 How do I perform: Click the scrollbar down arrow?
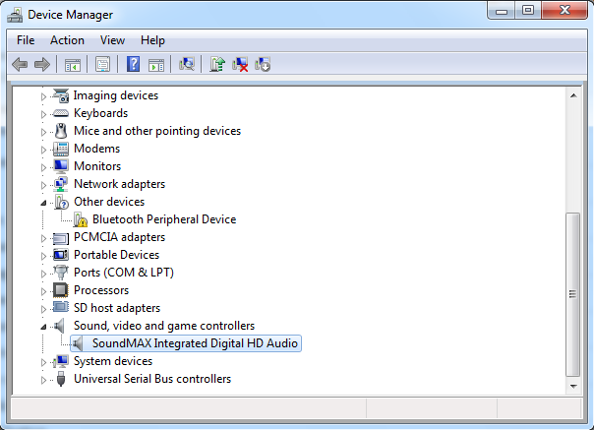pyautogui.click(x=573, y=387)
